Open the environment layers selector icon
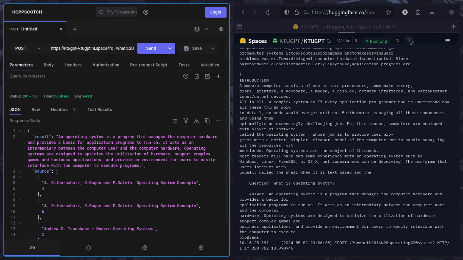Image resolution: width=463 pixels, height=260 pixels. tap(197, 29)
